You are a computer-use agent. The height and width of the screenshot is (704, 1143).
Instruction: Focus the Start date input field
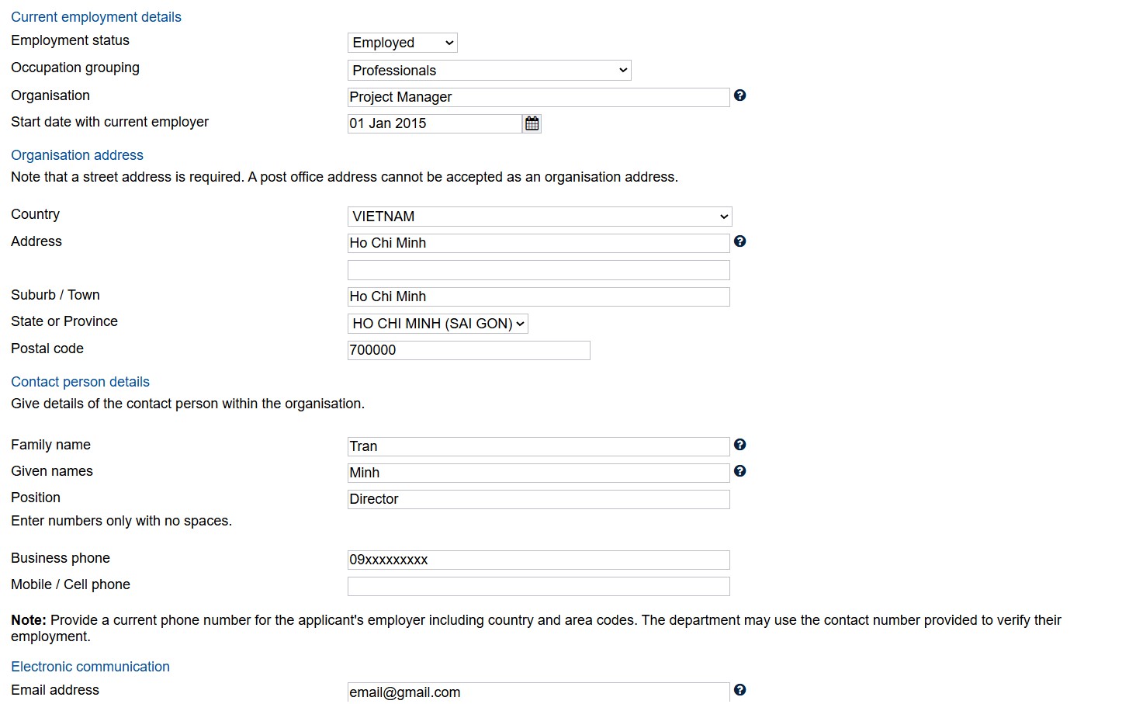[435, 123]
